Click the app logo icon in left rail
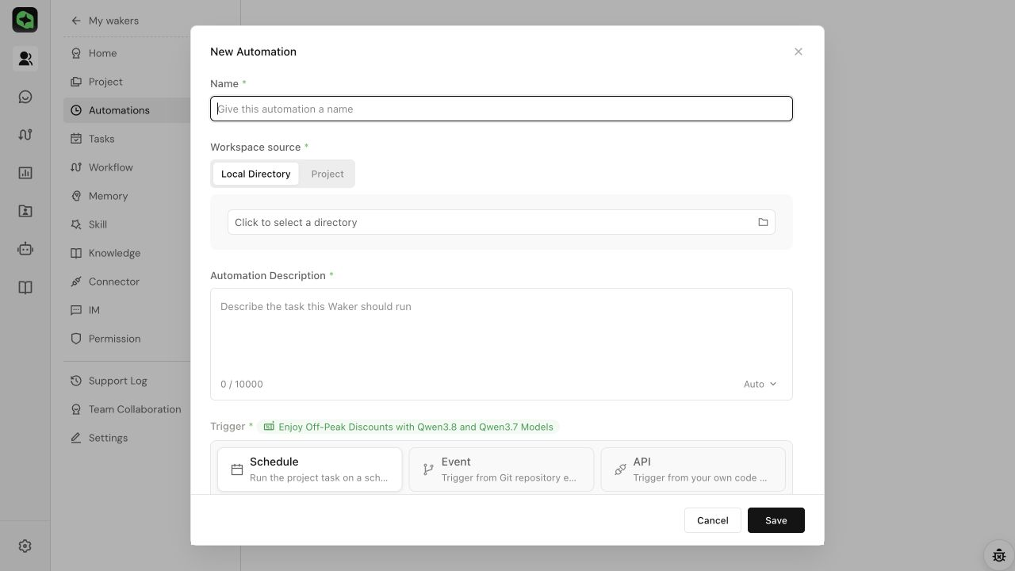Image resolution: width=1015 pixels, height=571 pixels. (25, 20)
